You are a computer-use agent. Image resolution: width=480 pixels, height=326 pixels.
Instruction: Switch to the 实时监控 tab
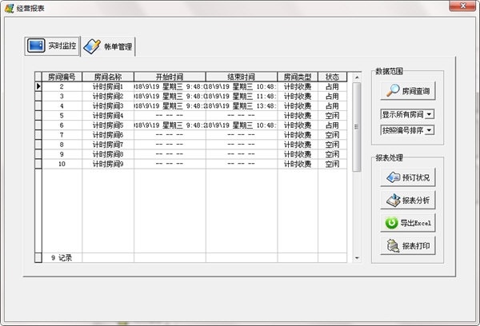point(52,46)
